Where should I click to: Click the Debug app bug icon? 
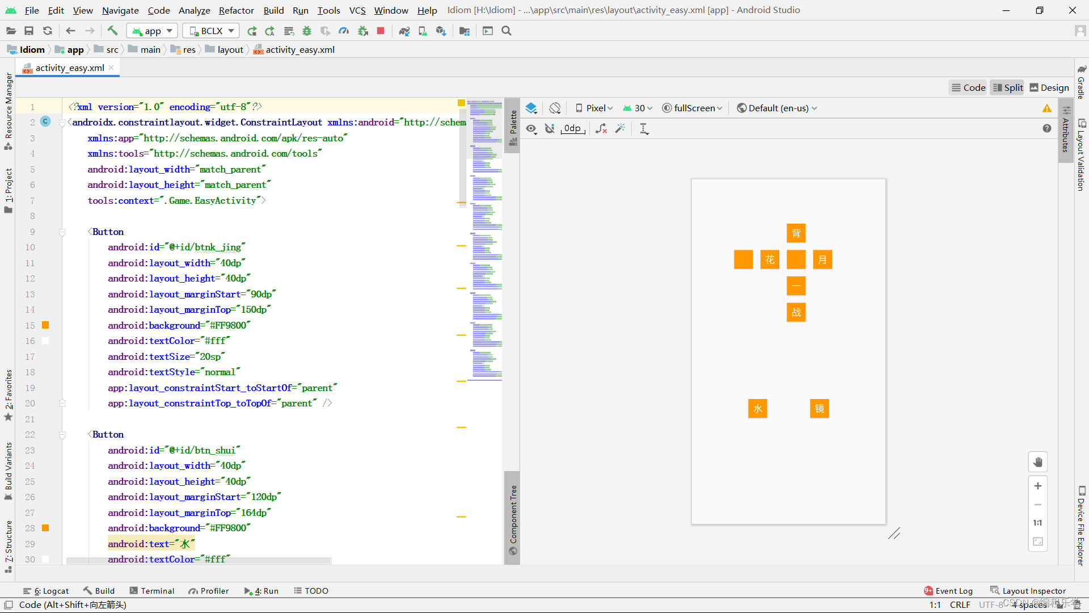click(x=307, y=31)
